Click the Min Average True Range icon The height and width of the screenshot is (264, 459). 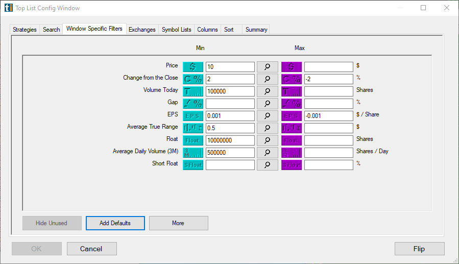[193, 128]
